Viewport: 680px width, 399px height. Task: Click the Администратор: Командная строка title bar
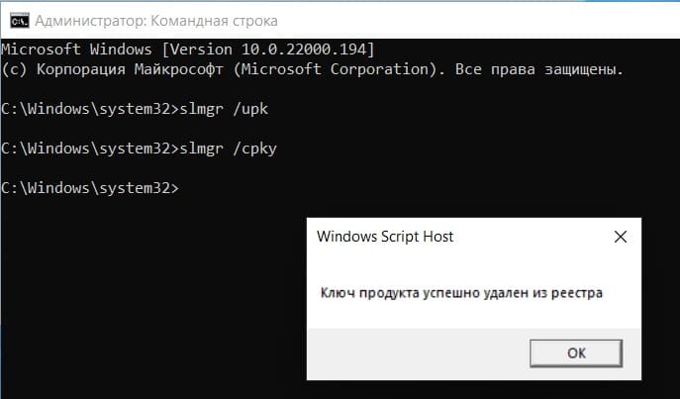[340, 21]
